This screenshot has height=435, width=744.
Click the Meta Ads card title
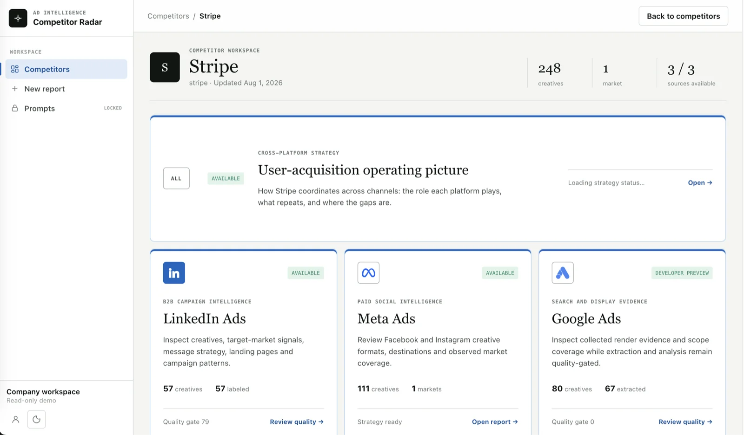tap(386, 319)
